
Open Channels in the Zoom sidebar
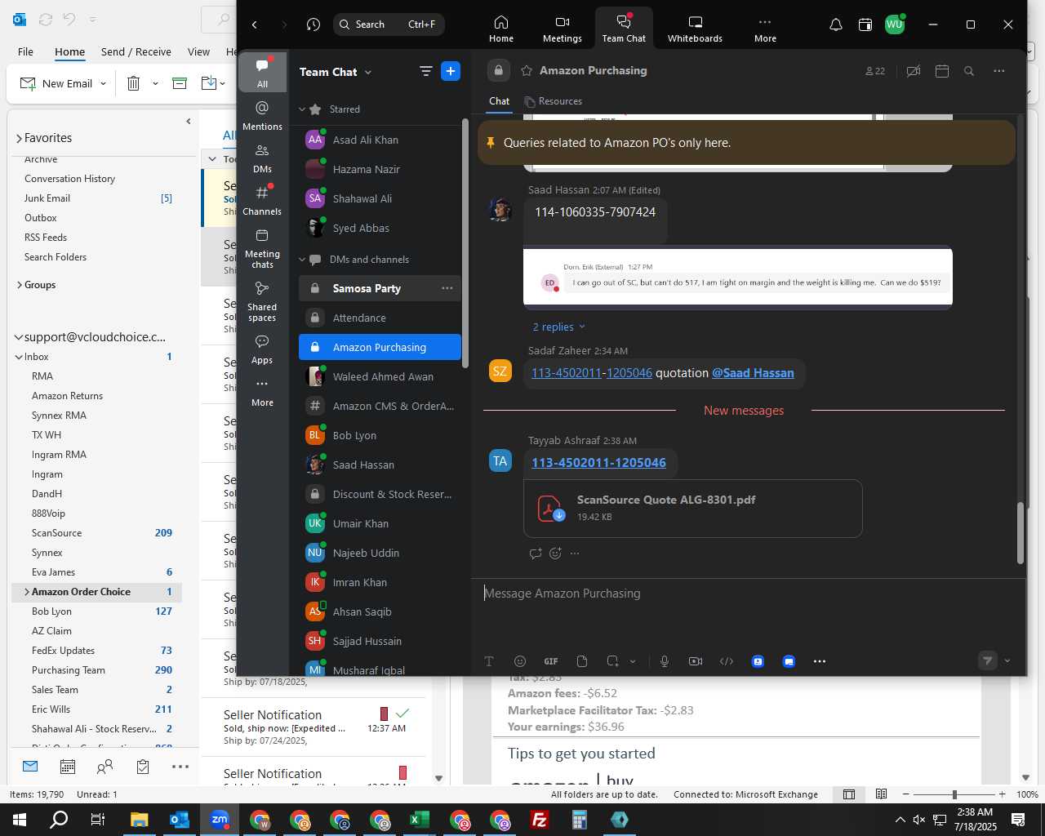point(262,201)
